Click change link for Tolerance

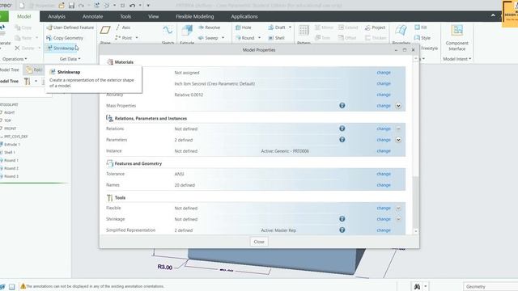point(384,174)
